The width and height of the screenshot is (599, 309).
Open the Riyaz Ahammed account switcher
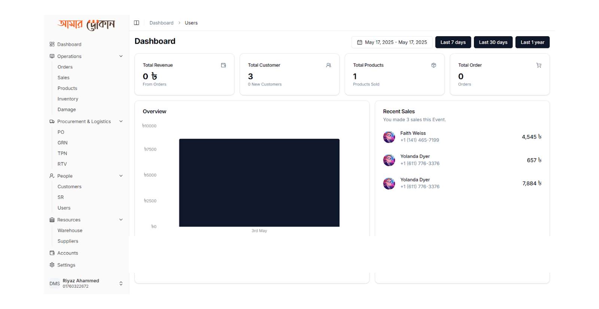coord(86,283)
